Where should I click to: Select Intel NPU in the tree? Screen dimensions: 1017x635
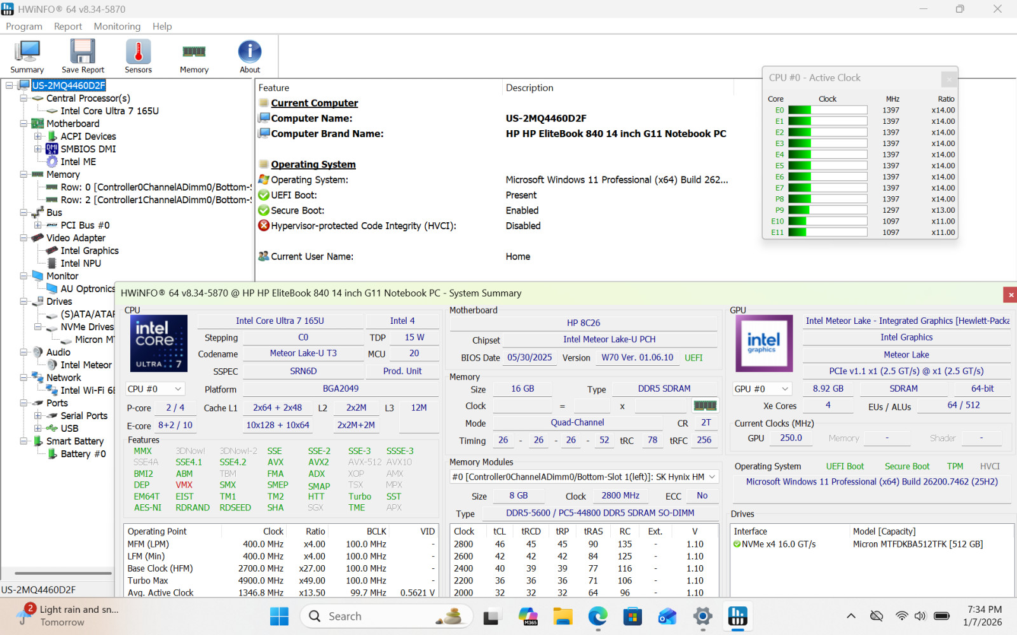click(81, 264)
